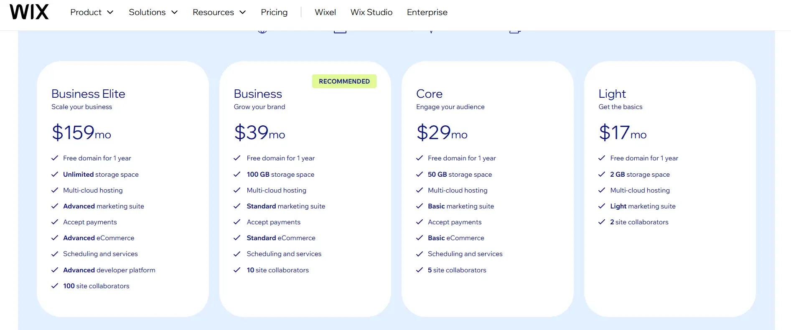The width and height of the screenshot is (791, 330).
Task: Select the Core plan title
Action: (x=429, y=94)
